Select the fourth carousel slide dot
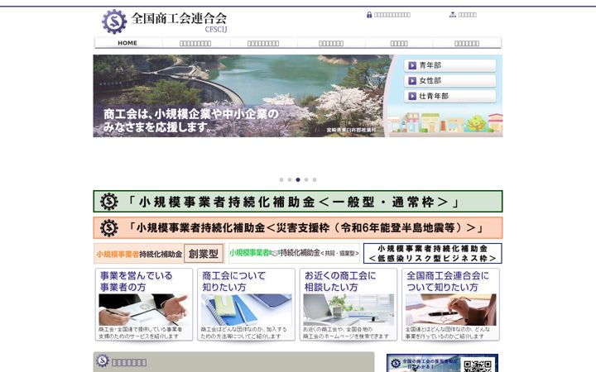Image resolution: width=596 pixels, height=372 pixels. (x=306, y=180)
